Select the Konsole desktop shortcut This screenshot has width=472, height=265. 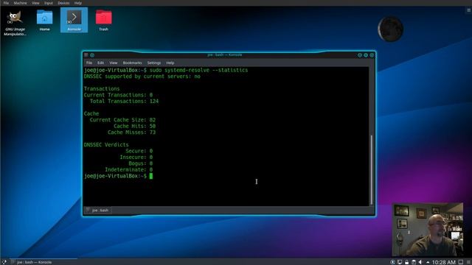click(x=74, y=20)
